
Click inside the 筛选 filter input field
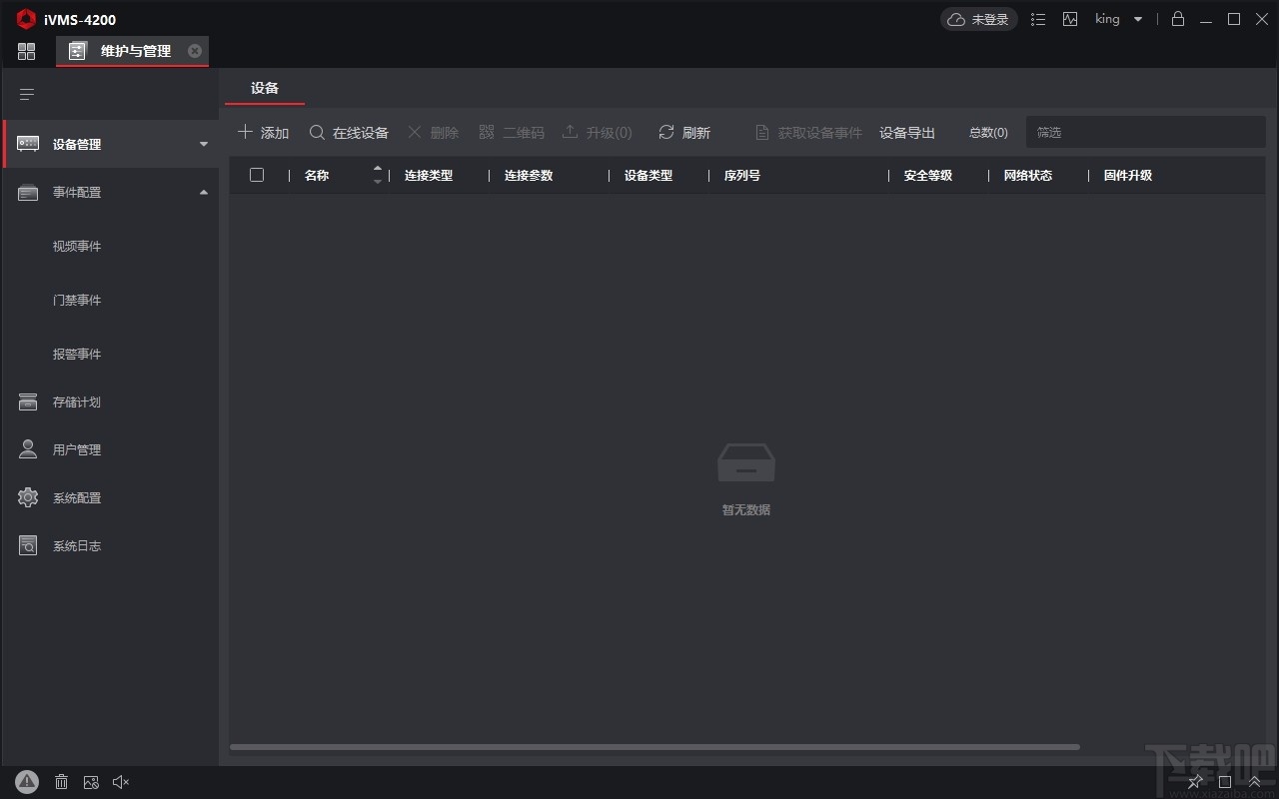coord(1145,131)
